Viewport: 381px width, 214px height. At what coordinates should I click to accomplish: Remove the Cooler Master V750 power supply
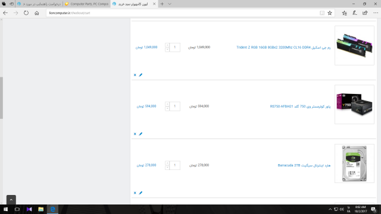tap(135, 134)
